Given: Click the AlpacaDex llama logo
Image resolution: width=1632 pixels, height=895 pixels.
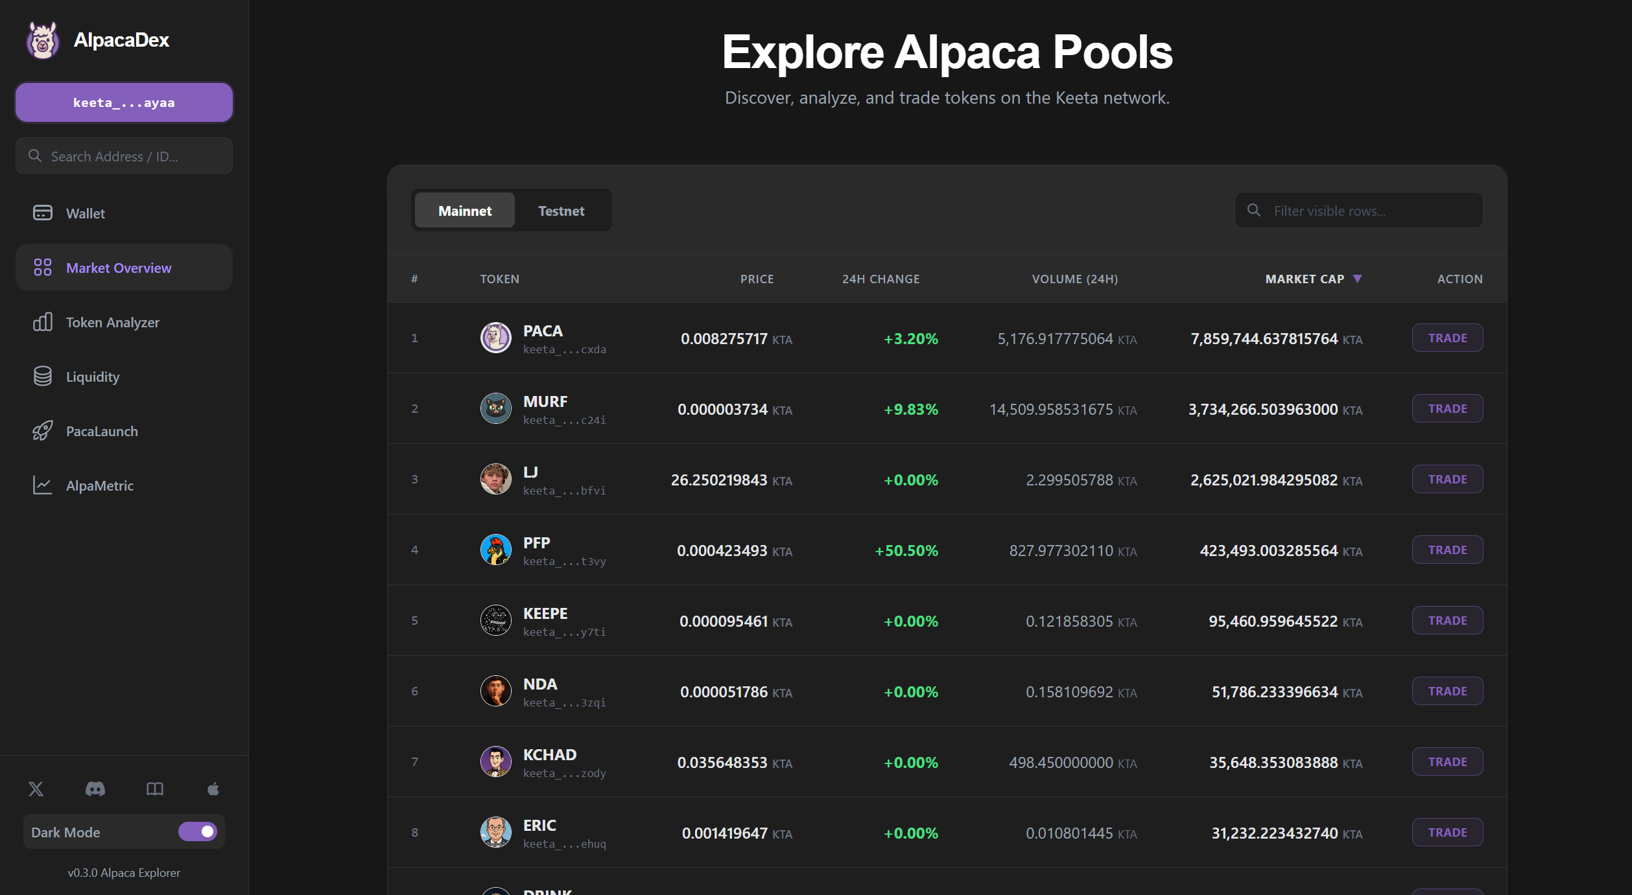Looking at the screenshot, I should coord(41,40).
